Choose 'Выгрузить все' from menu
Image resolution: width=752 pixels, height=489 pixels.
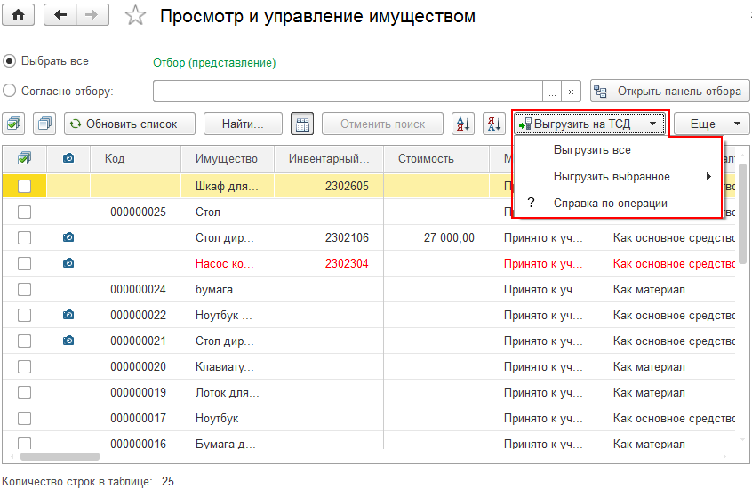click(x=592, y=150)
